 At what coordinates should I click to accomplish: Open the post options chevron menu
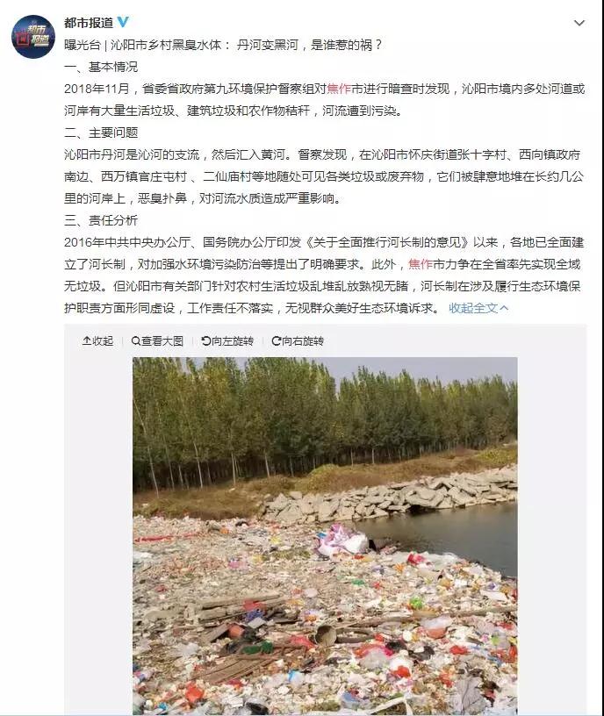coord(579,23)
